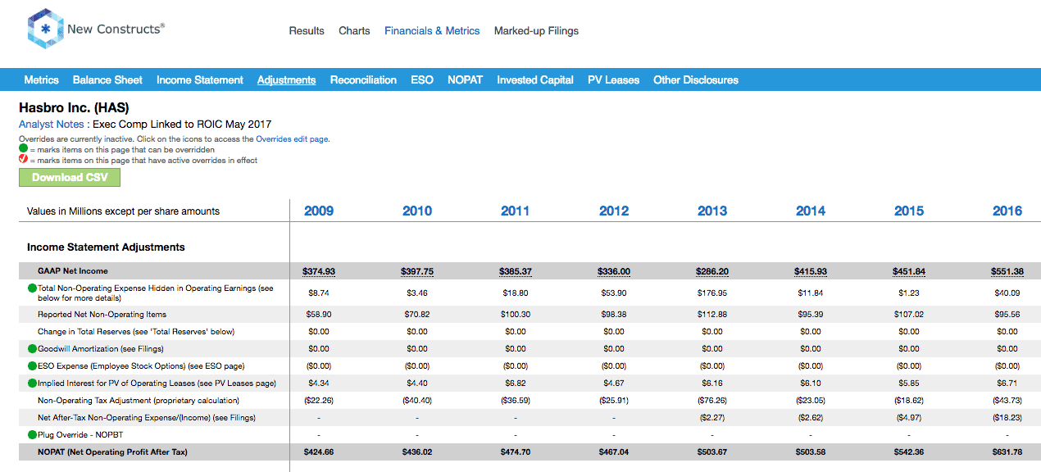Click green override icon for Total Non-Operating Expense
The image size is (1041, 472).
pyautogui.click(x=33, y=288)
